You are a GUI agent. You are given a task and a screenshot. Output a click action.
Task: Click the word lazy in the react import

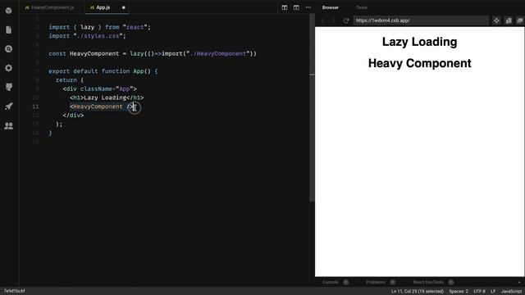87,27
